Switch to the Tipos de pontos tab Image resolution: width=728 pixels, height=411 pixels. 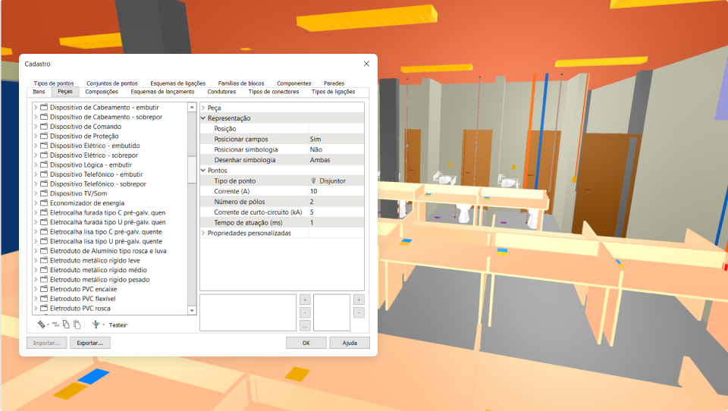pyautogui.click(x=53, y=83)
